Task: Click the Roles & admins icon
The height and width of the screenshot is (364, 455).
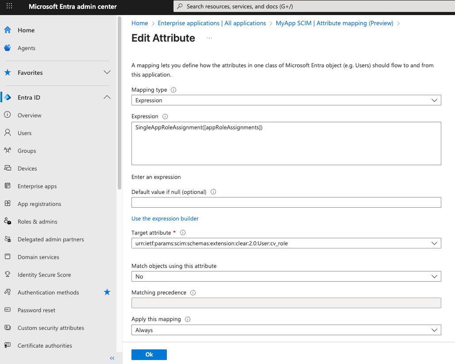Action: (8, 221)
